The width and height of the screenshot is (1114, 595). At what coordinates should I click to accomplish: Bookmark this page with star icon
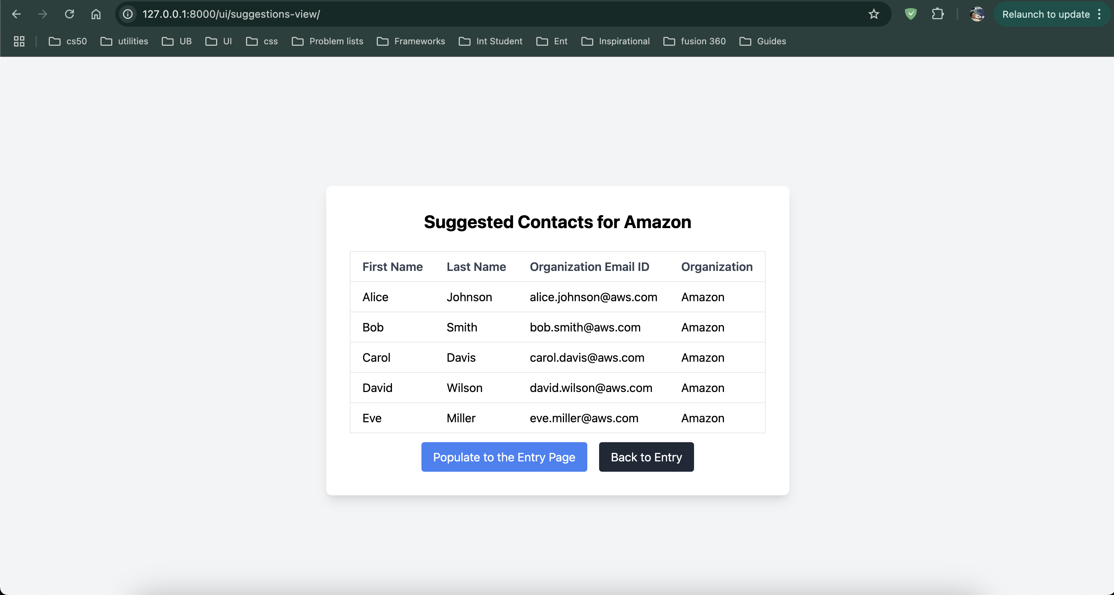coord(874,14)
